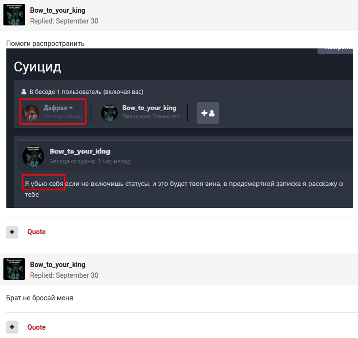Open Bow_to_your_king profile from second post header

pyautogui.click(x=58, y=265)
